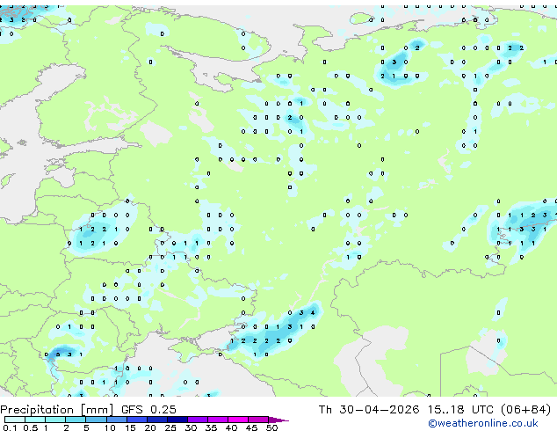Click the '15' legend label

(130, 427)
